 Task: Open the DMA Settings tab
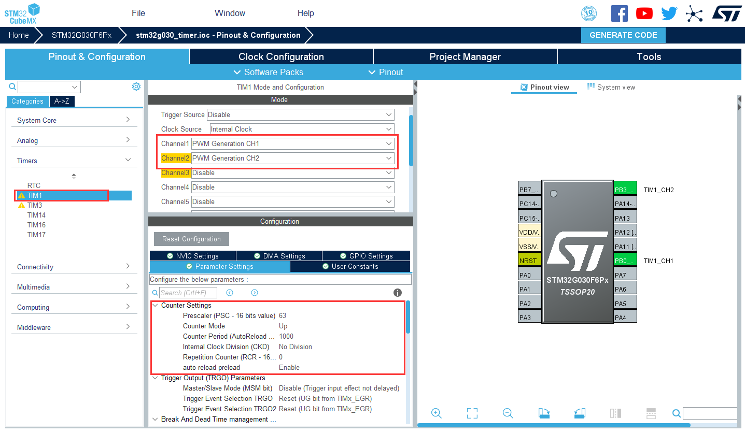click(279, 256)
